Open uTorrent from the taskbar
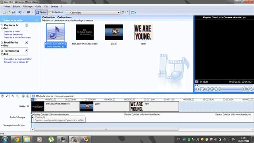The image size is (254, 143). (x=51, y=139)
